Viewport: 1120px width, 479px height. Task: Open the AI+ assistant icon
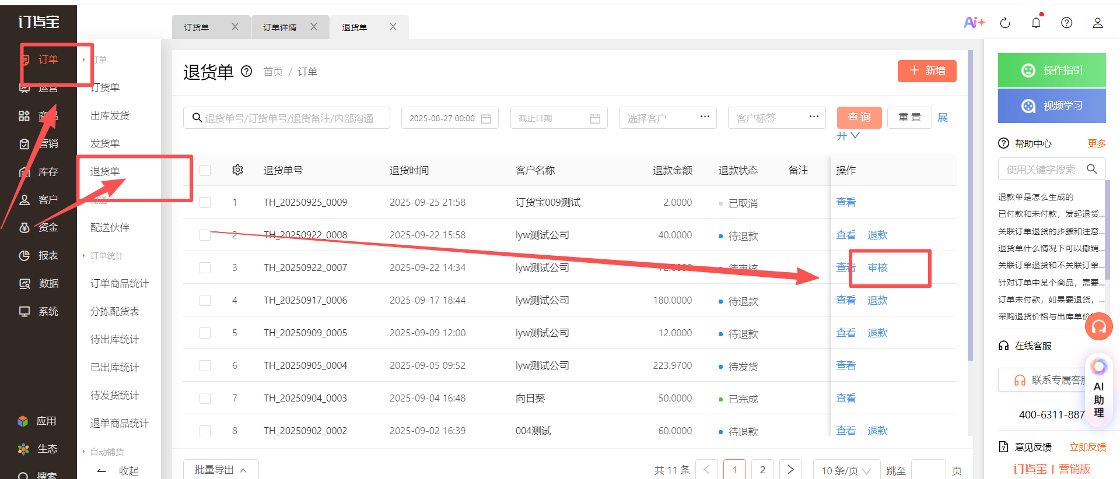pos(974,23)
